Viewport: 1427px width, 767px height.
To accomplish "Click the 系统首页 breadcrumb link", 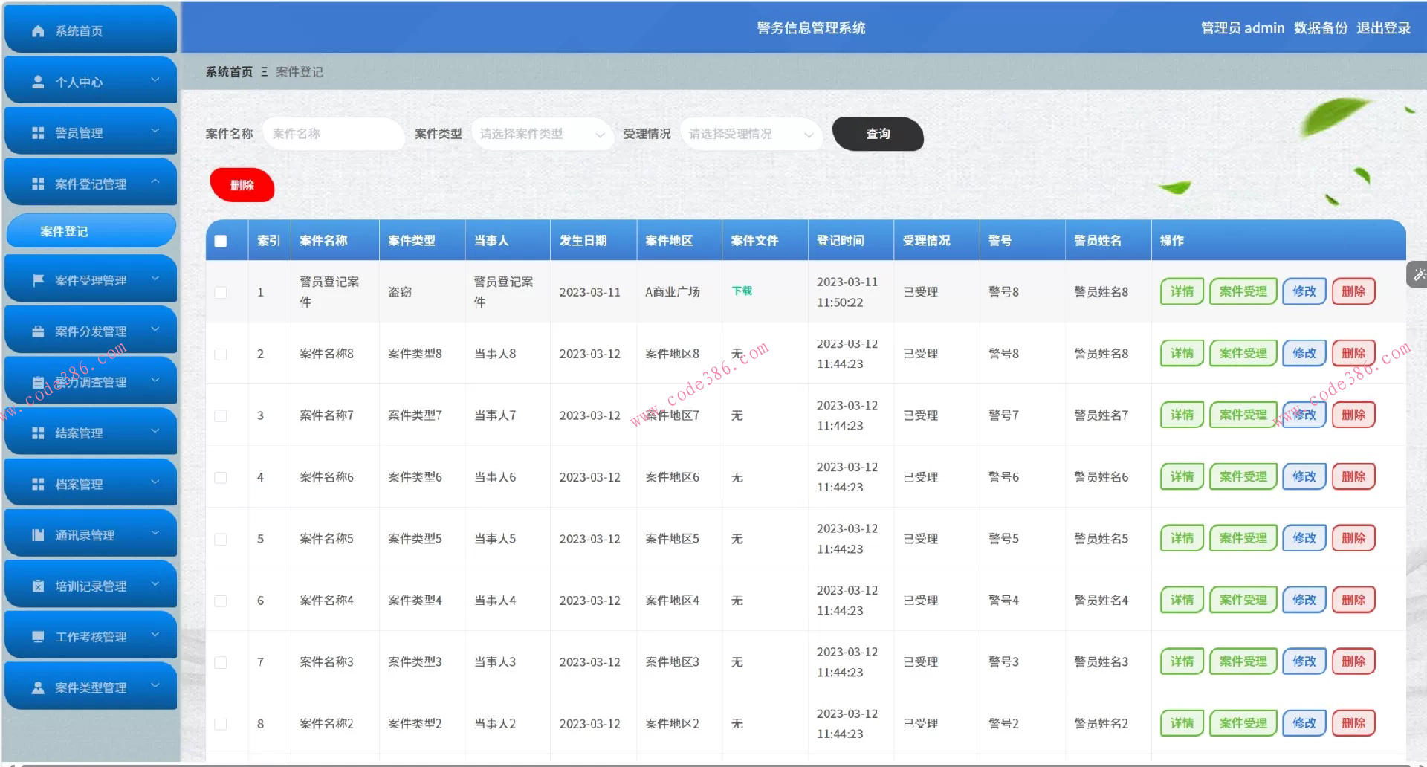I will [227, 71].
